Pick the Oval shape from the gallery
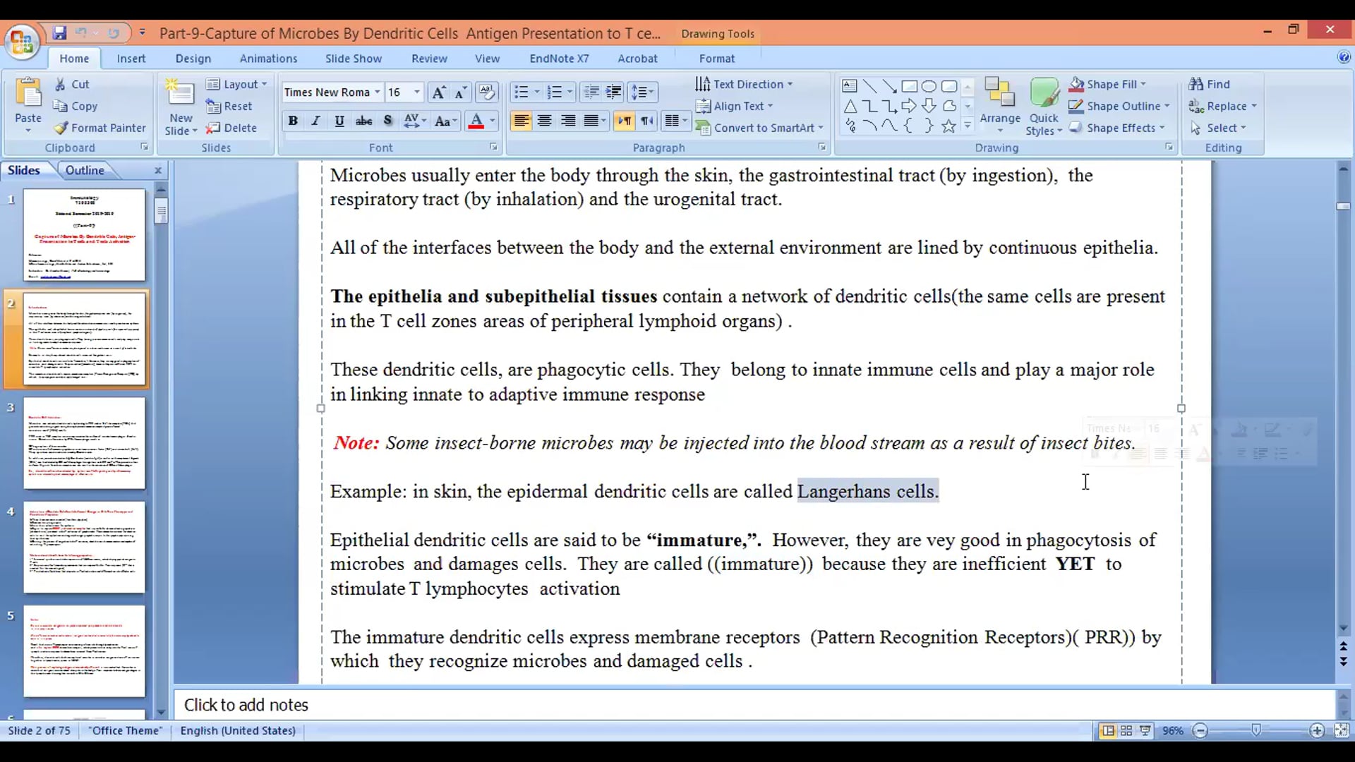 [929, 86]
